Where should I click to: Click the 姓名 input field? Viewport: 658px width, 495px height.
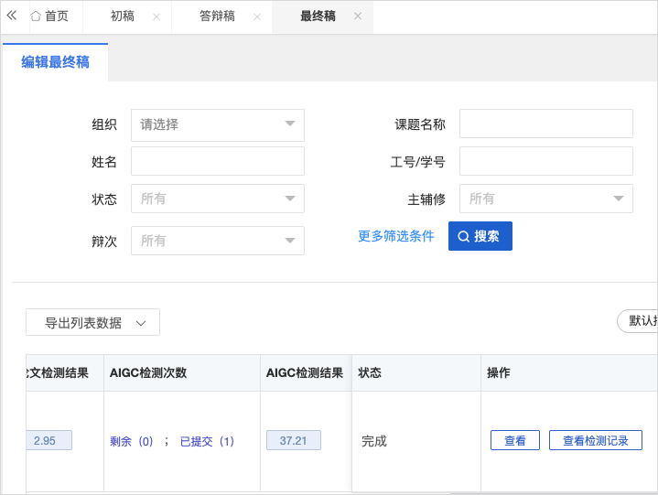click(x=218, y=161)
